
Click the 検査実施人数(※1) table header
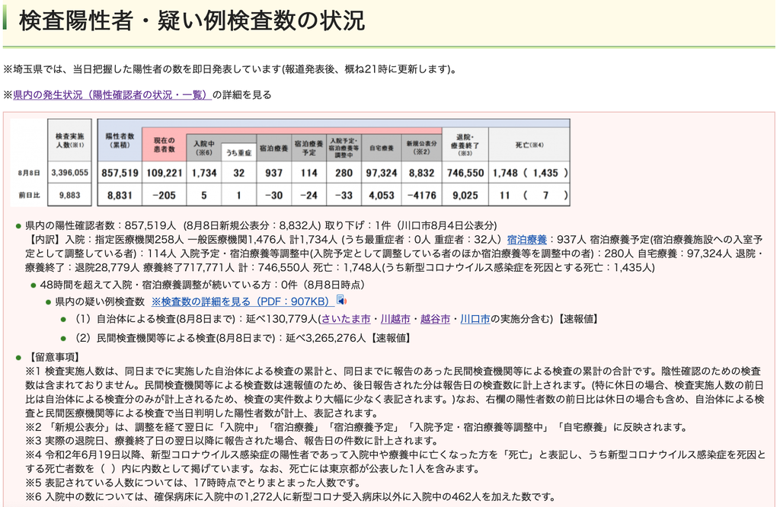pyautogui.click(x=69, y=140)
